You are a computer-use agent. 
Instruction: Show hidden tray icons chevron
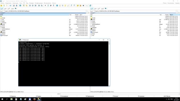[x=166, y=99]
